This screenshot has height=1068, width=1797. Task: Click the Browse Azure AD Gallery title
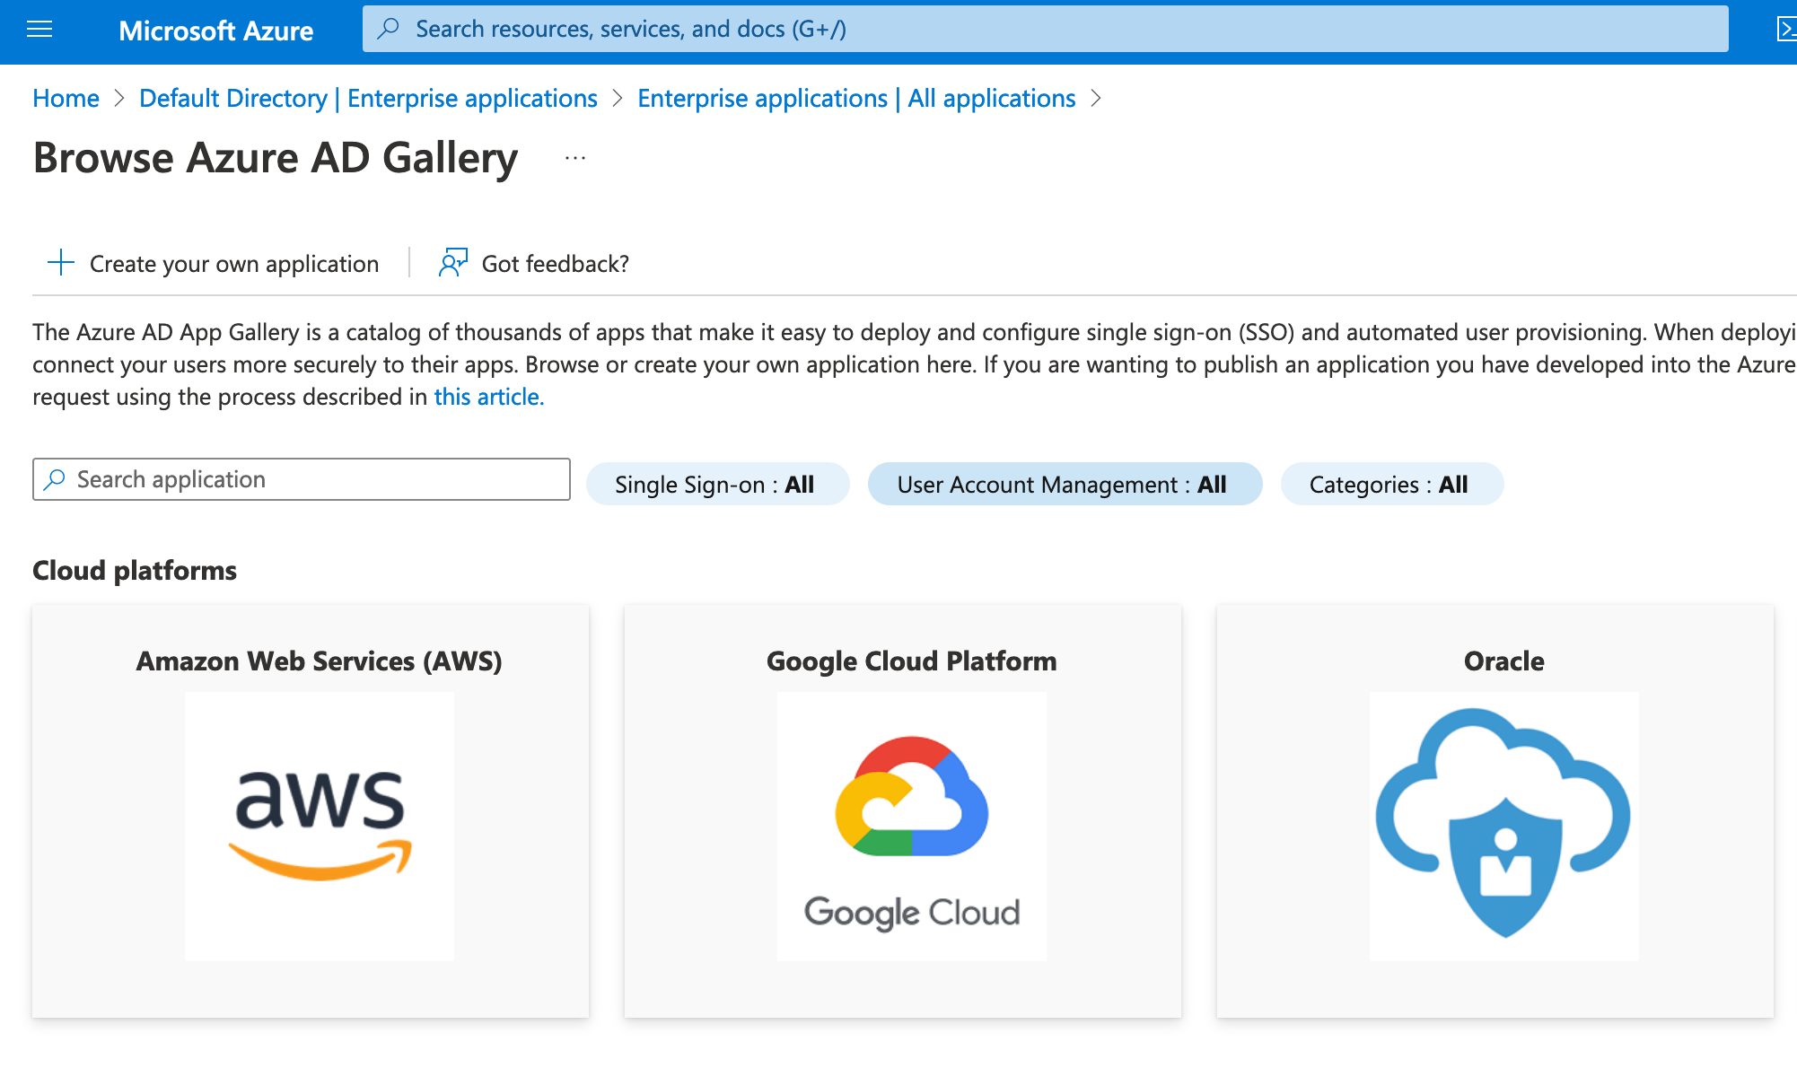276,158
